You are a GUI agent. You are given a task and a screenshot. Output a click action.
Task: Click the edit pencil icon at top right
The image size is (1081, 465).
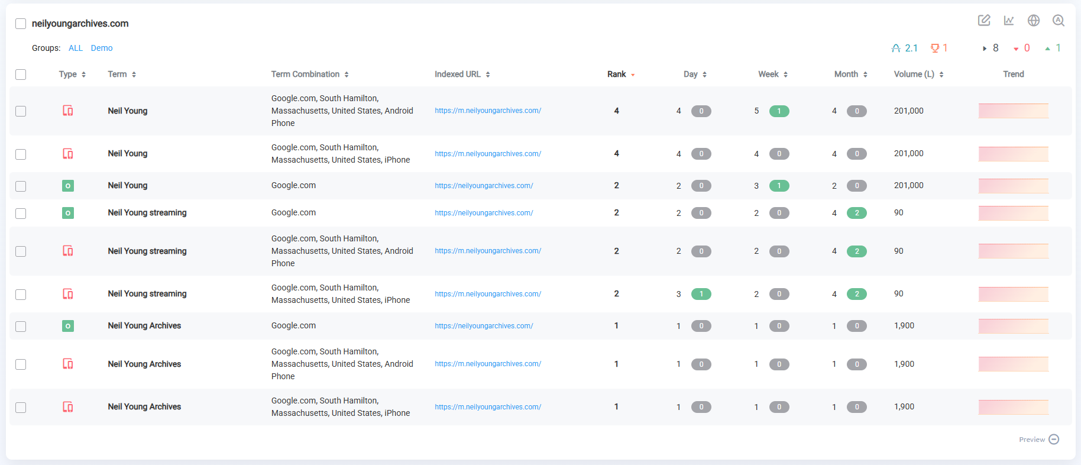coord(984,20)
